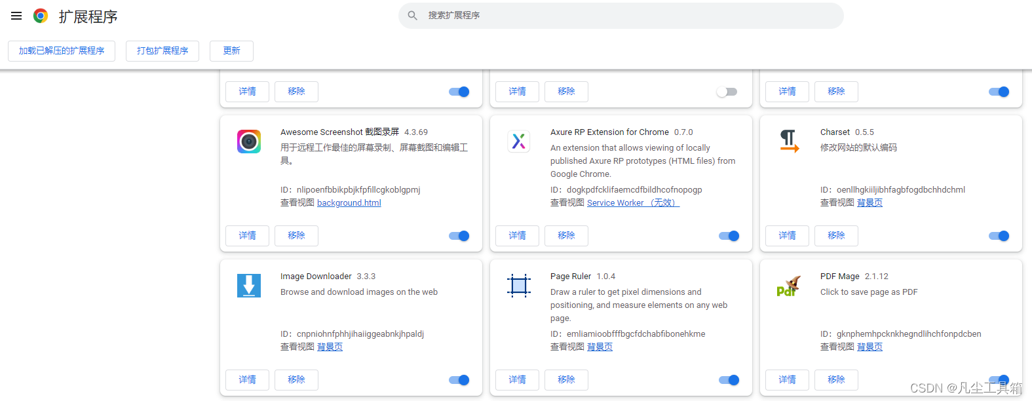The height and width of the screenshot is (401, 1032).
Task: Open 详情 for Awesome Screenshot
Action: (247, 236)
